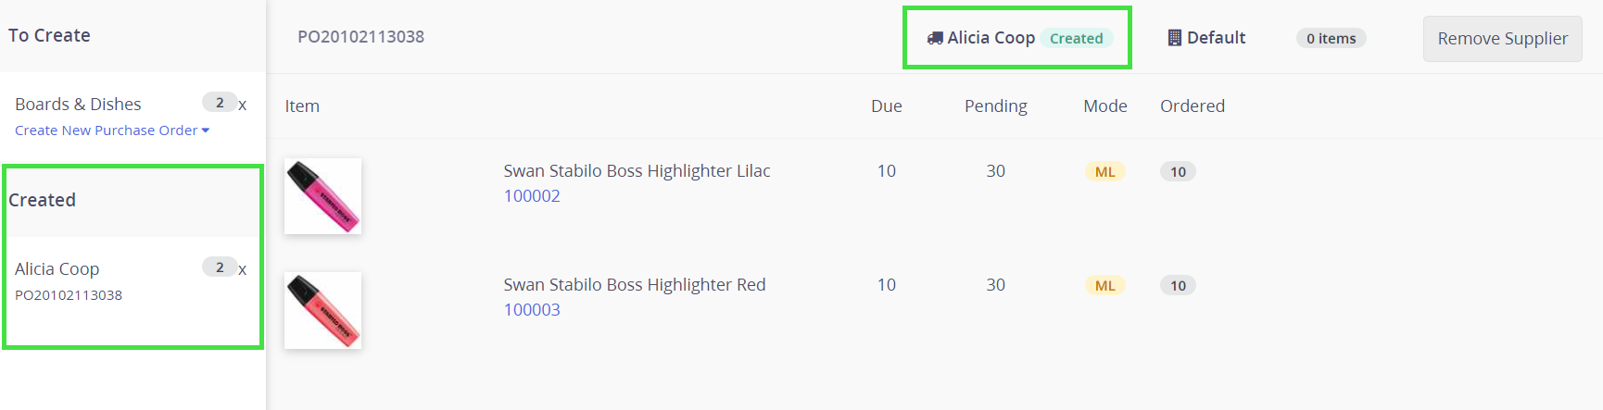
Task: Open product link 100002
Action: pyautogui.click(x=532, y=196)
